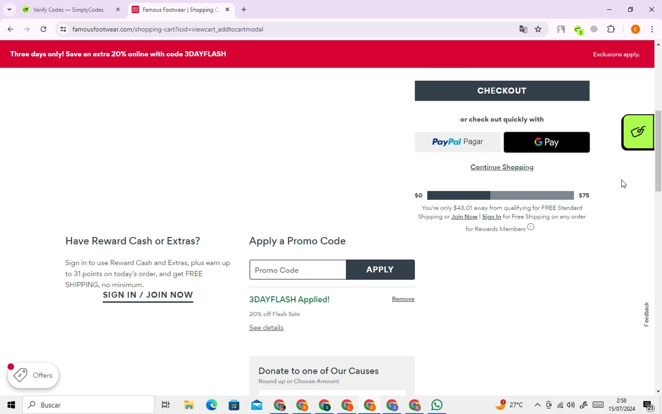Open Chrome taskbar icon with L badge
662x414 pixels.
click(347, 405)
